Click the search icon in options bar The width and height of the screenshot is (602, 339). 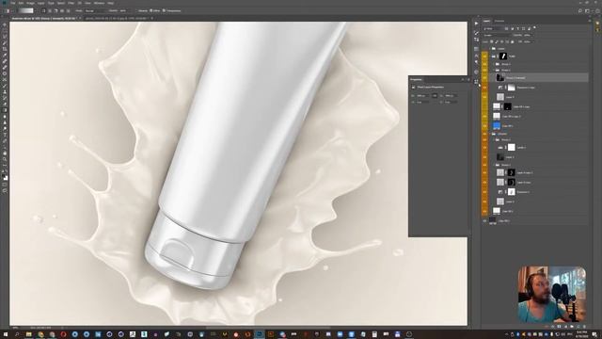580,10
